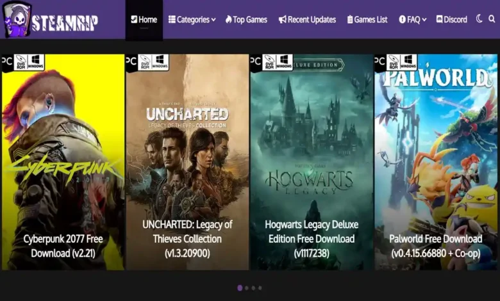Open the Recent Updates page
500x301 pixels.
point(307,20)
